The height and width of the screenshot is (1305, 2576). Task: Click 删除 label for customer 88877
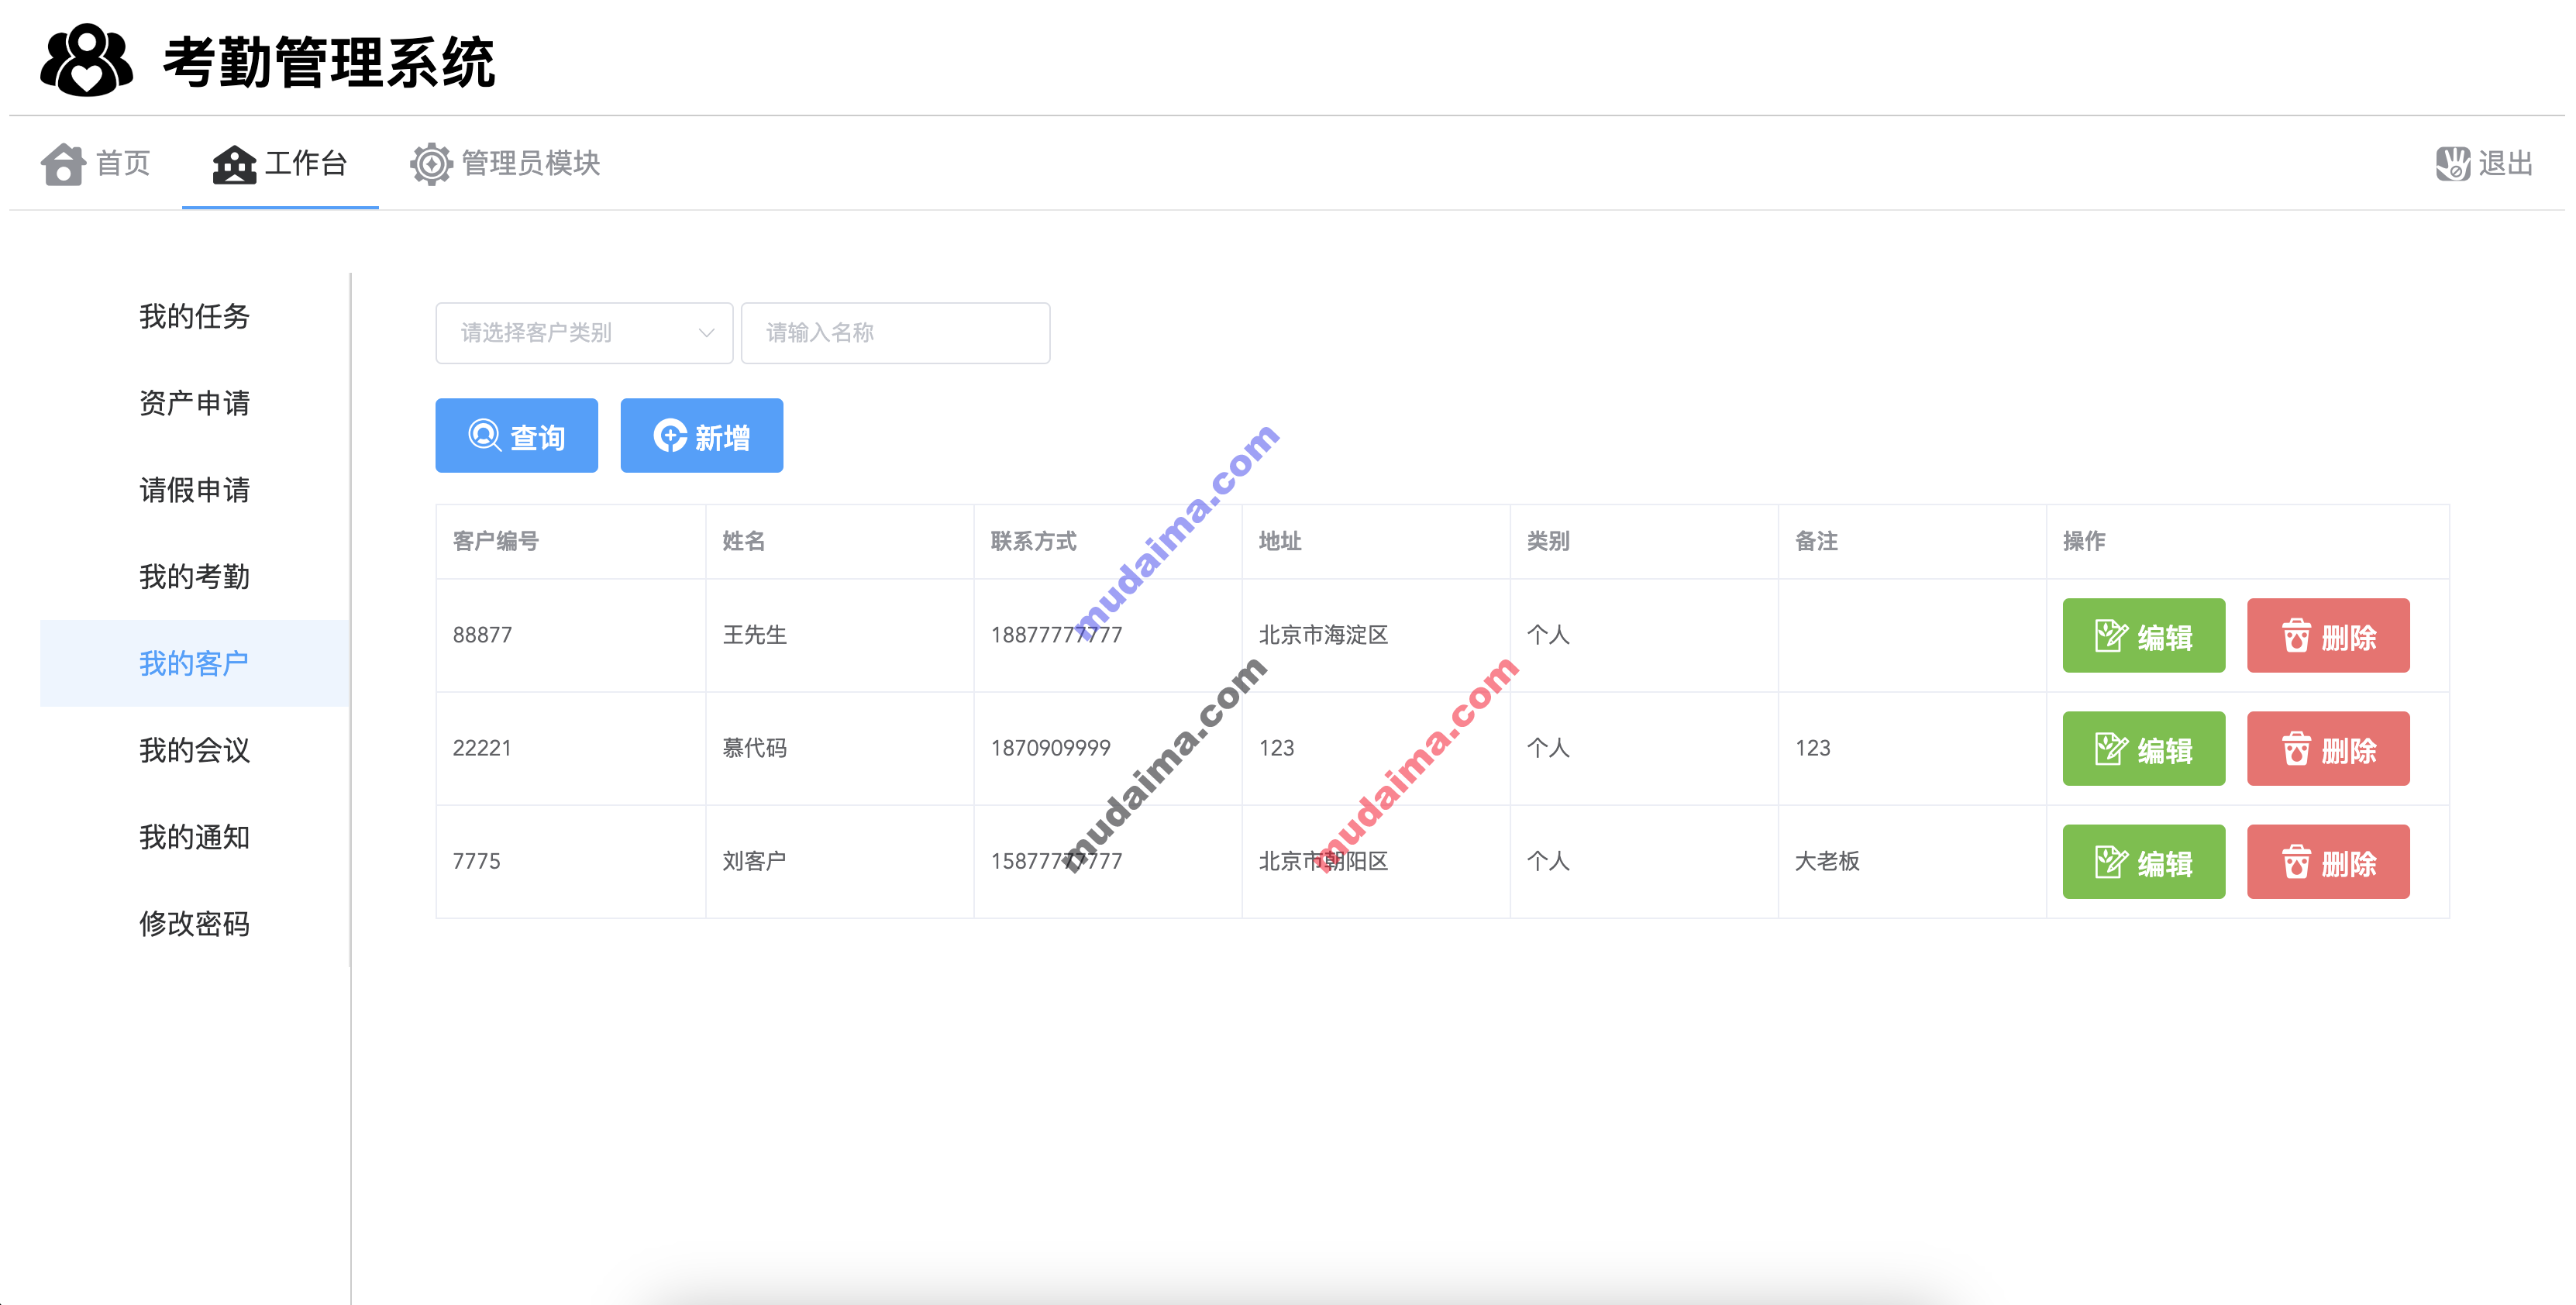pos(2349,637)
